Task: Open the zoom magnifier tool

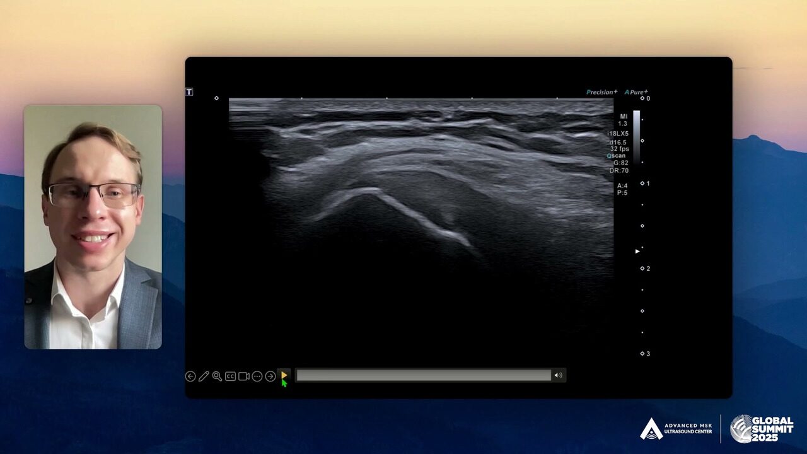Action: tap(217, 376)
